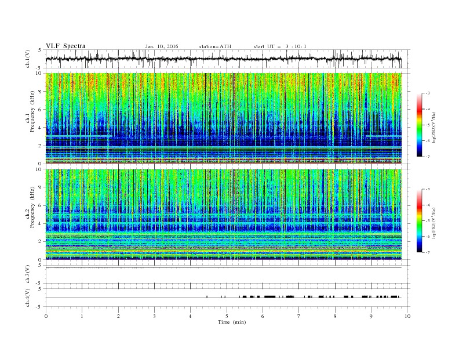Click the ch.1 color bar "log(PSD)(V²/Hz)" label
Screen dimensions: 459x355
pyautogui.click(x=435, y=128)
